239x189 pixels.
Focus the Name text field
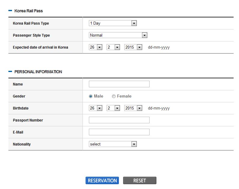pos(119,84)
